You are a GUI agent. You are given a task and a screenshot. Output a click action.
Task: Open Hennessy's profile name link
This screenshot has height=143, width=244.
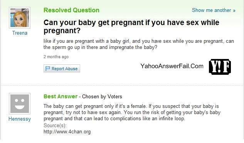[x=20, y=119]
